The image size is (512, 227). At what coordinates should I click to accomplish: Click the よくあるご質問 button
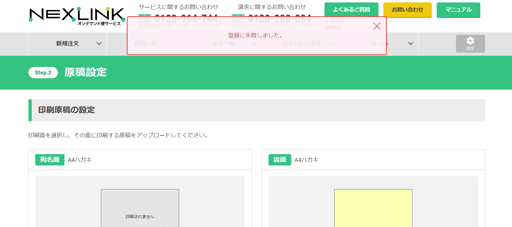coord(351,10)
